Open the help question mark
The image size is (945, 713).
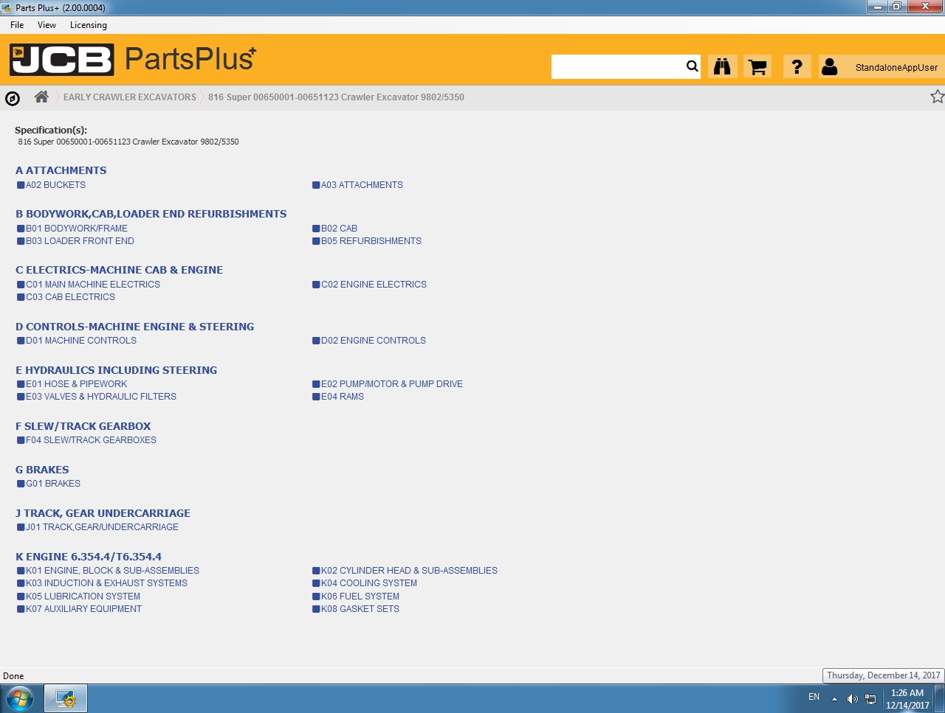(797, 66)
